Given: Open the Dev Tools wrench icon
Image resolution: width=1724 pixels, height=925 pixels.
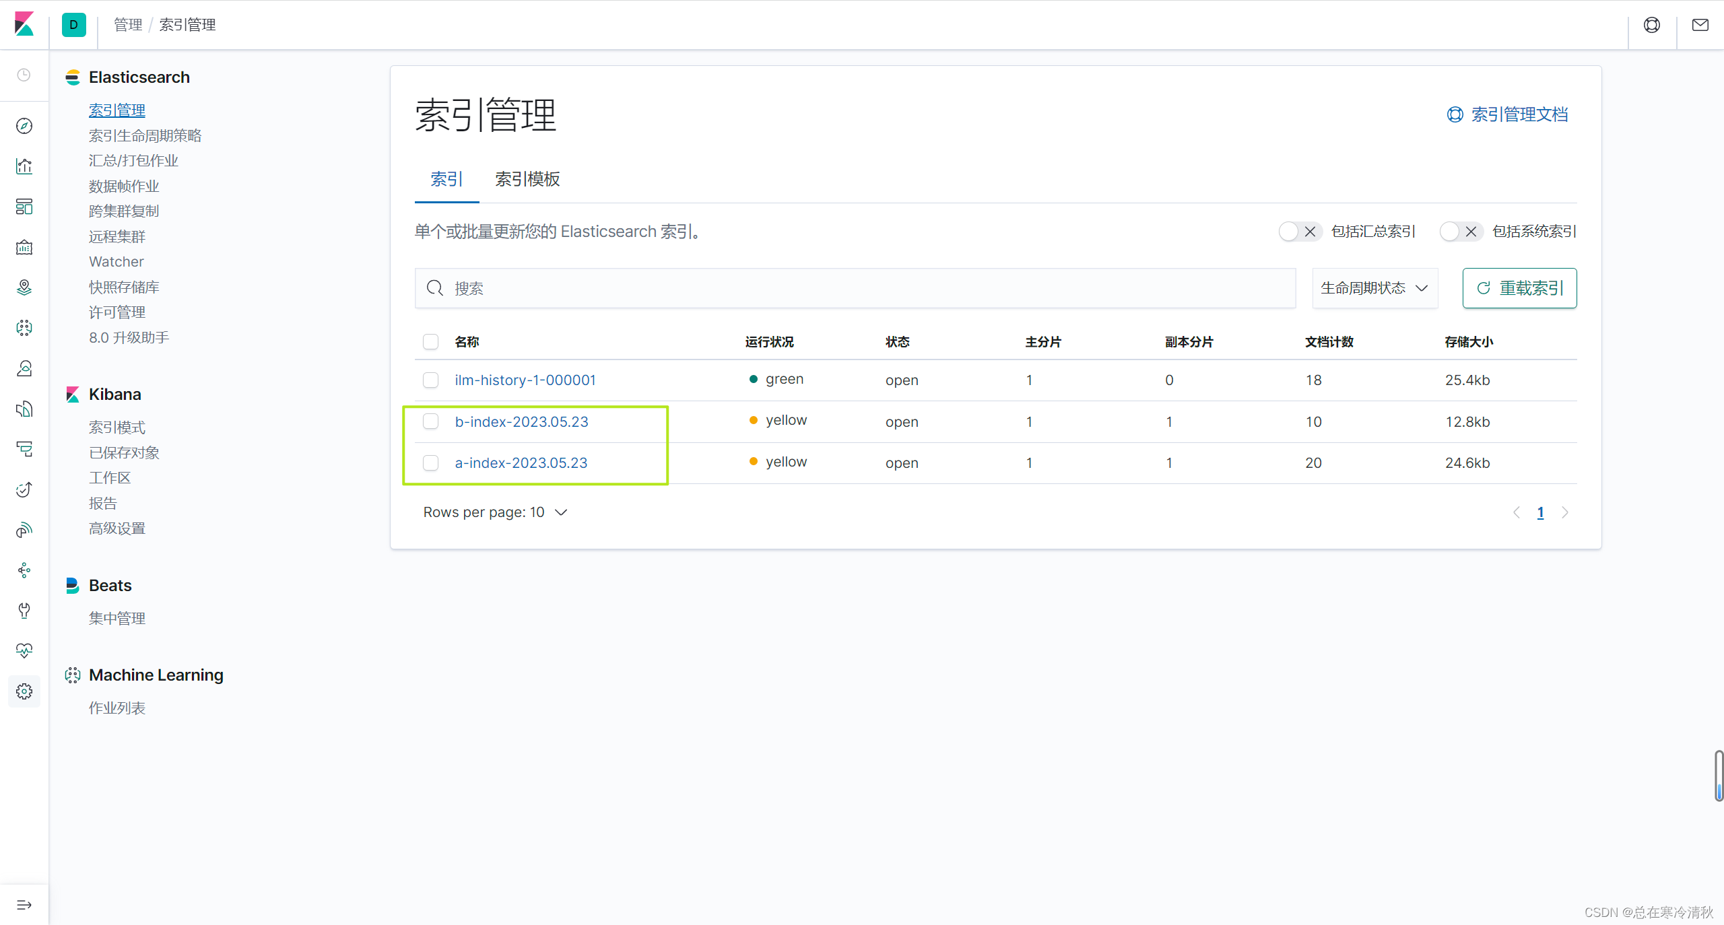Looking at the screenshot, I should 24,611.
